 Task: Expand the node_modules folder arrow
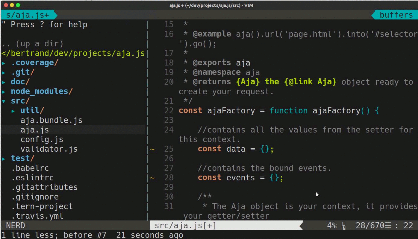click(4, 92)
